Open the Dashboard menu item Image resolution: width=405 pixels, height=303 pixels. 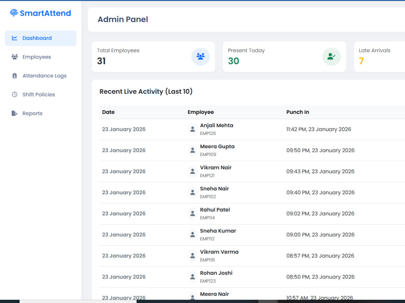point(40,38)
